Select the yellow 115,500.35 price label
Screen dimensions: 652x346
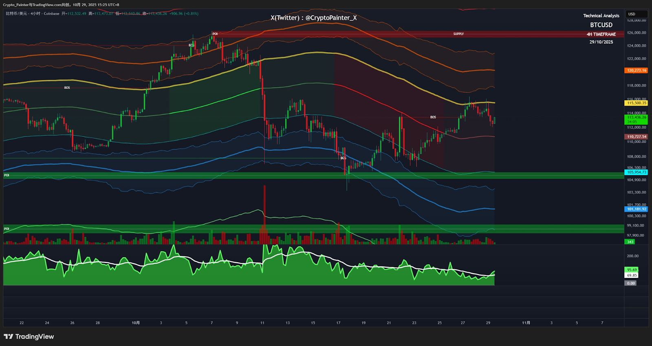pyautogui.click(x=637, y=103)
